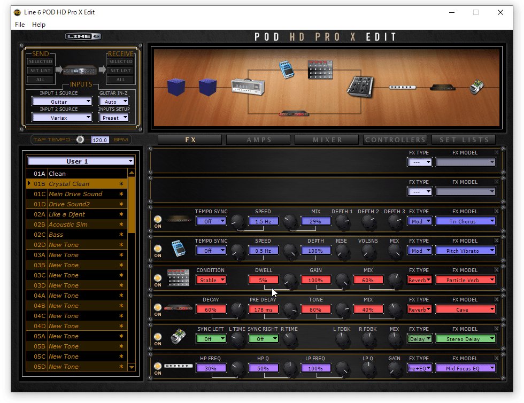This screenshot has height=403, width=524.
Task: Open the File menu
Action: coord(20,25)
